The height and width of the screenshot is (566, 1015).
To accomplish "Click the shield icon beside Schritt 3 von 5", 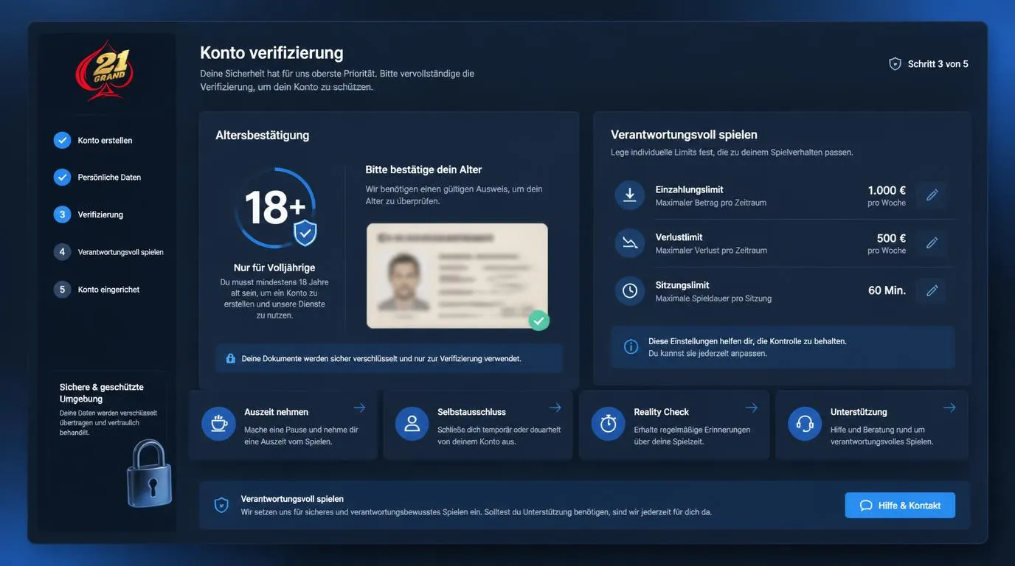I will coord(895,64).
